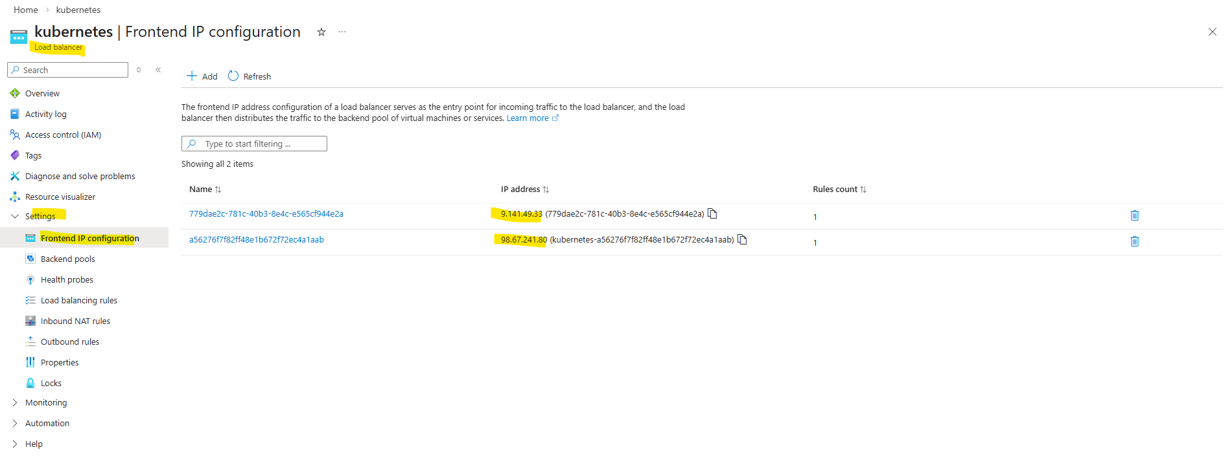Click the Locks padlock icon
This screenshot has width=1232, height=476.
[30, 383]
